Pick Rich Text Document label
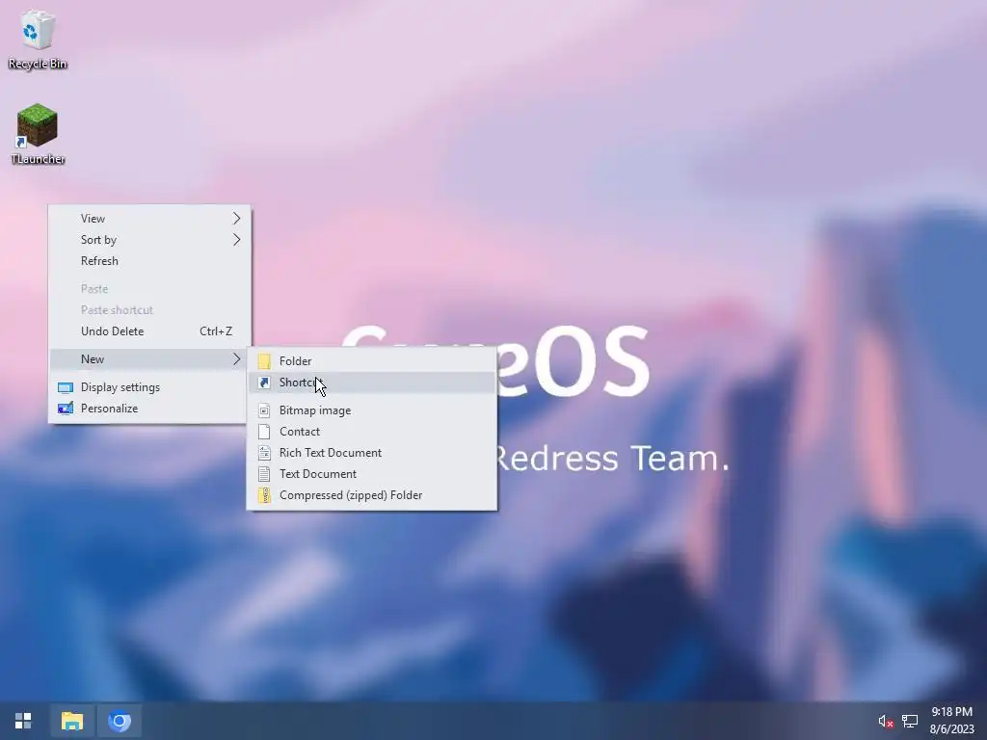This screenshot has width=987, height=740. [x=331, y=453]
